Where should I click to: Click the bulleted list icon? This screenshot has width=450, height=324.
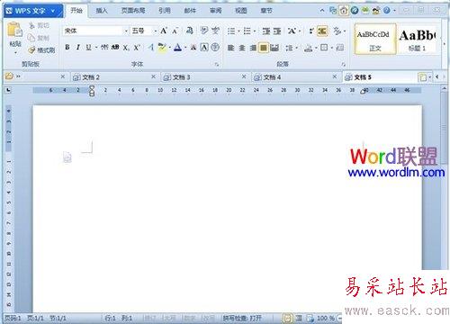tap(231, 31)
